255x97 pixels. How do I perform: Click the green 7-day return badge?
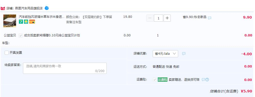coord(21,22)
